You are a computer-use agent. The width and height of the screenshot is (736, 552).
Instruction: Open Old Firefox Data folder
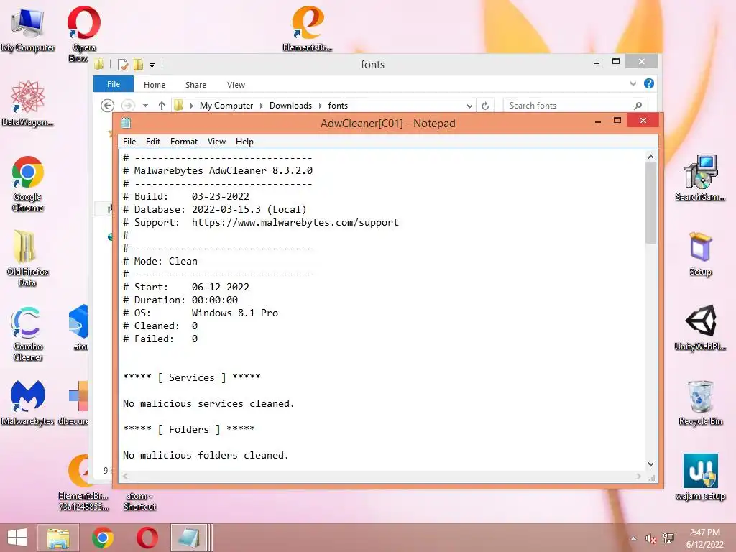28,258
